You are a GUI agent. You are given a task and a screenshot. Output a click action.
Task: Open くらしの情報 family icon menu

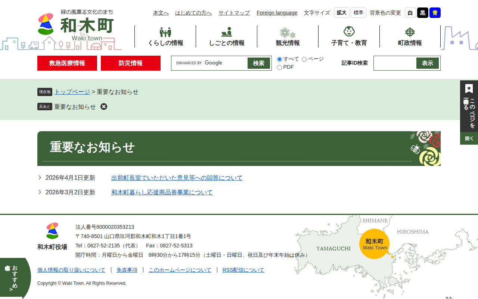165,33
